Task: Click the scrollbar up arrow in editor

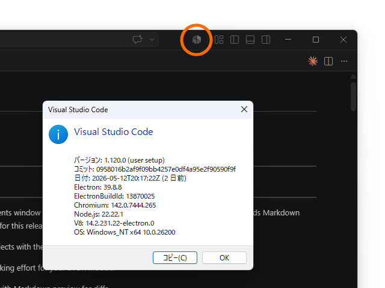Action: pos(353,77)
